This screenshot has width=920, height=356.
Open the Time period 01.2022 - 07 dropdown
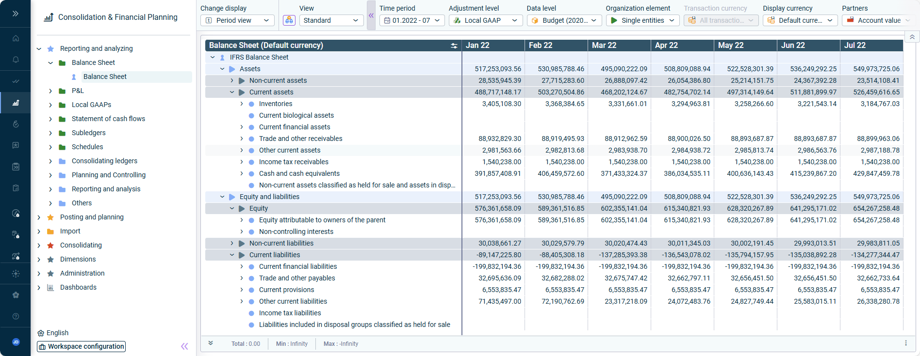pos(412,20)
